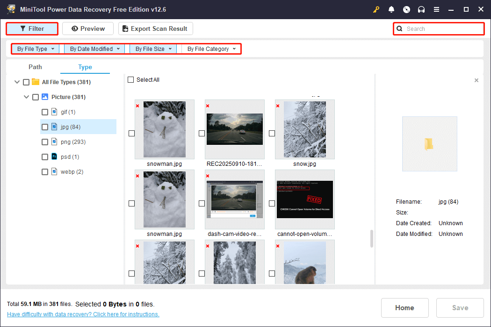Check the Select All checkbox
Image resolution: width=491 pixels, height=327 pixels.
pos(131,79)
